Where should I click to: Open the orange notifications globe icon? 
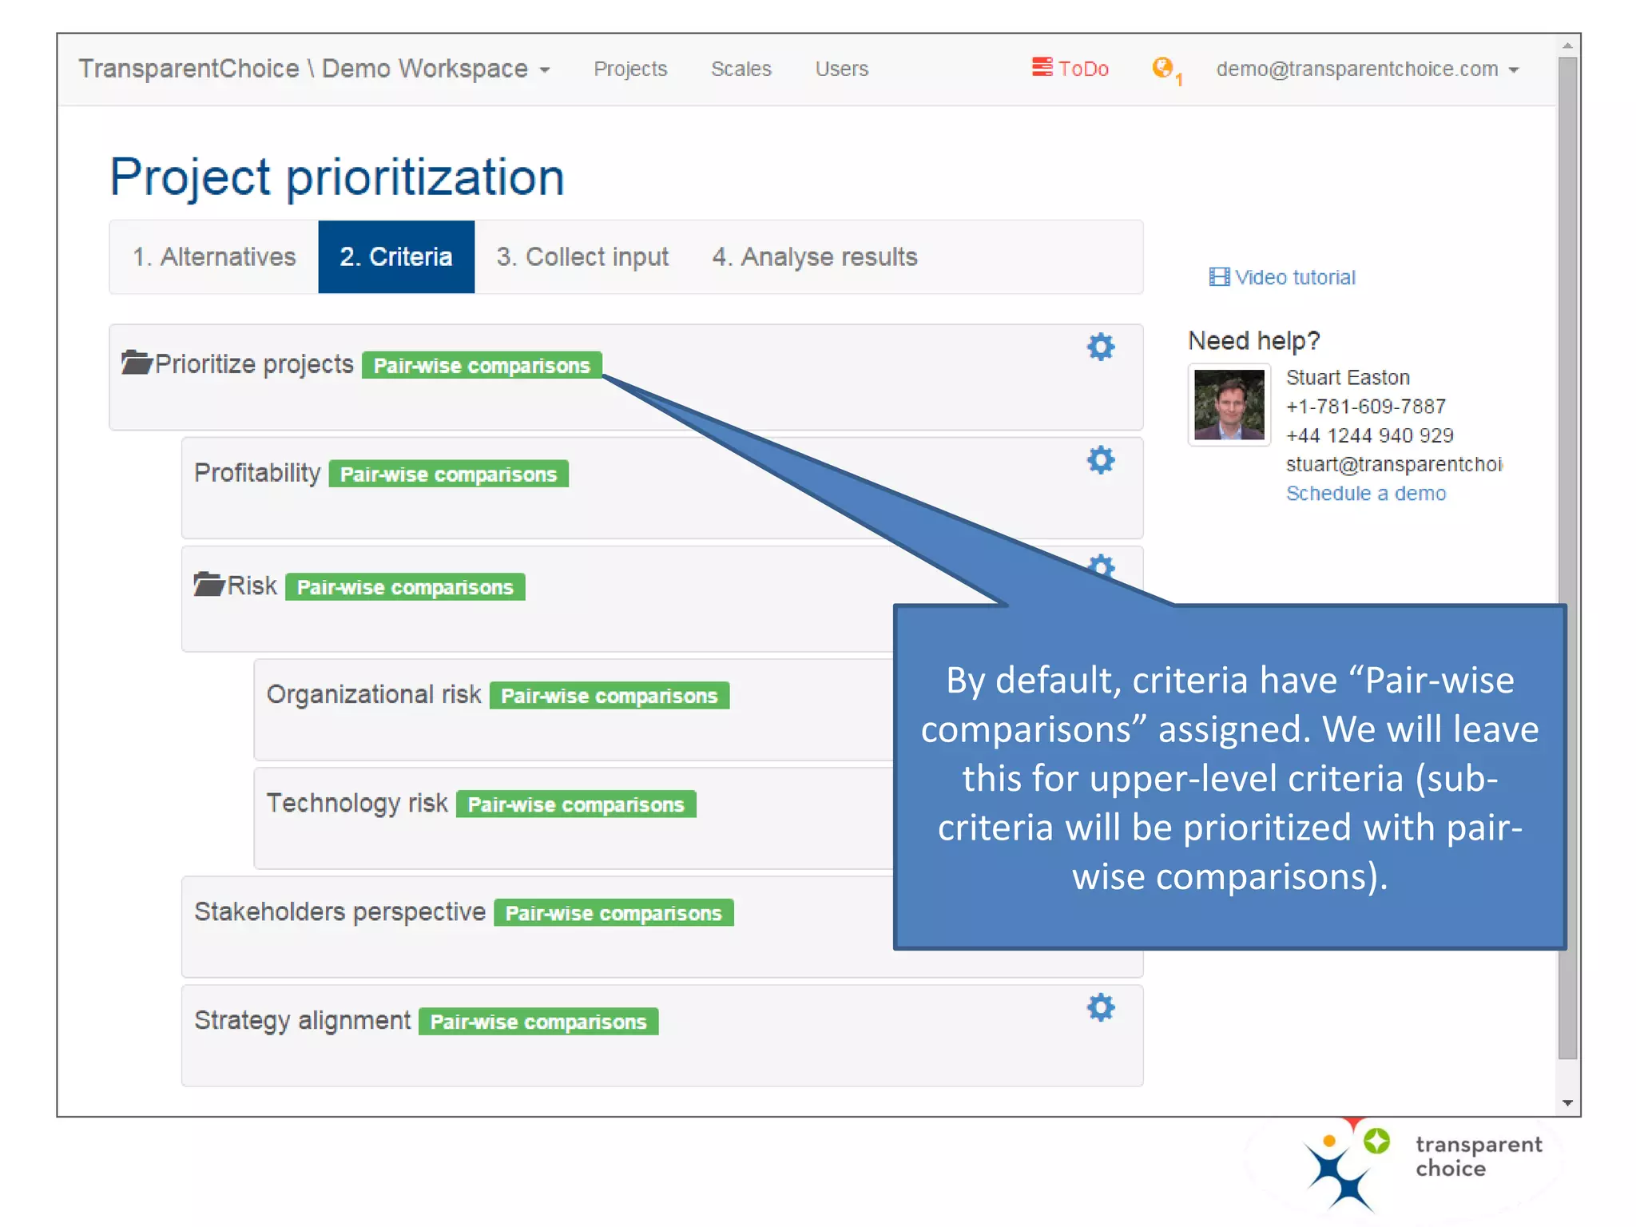pos(1162,68)
